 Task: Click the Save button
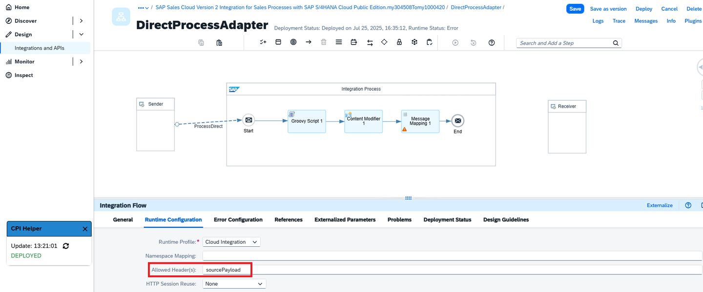tap(575, 9)
